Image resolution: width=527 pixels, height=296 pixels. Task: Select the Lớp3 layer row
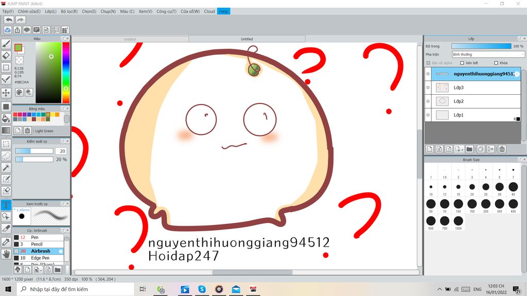point(472,88)
